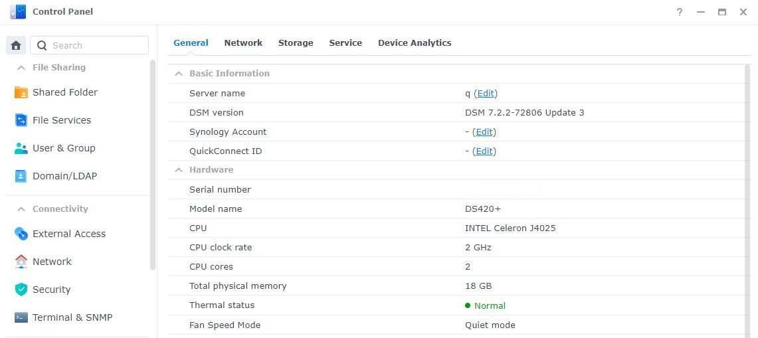Select the Domain/LDAP label
This screenshot has height=338, width=758.
(65, 176)
